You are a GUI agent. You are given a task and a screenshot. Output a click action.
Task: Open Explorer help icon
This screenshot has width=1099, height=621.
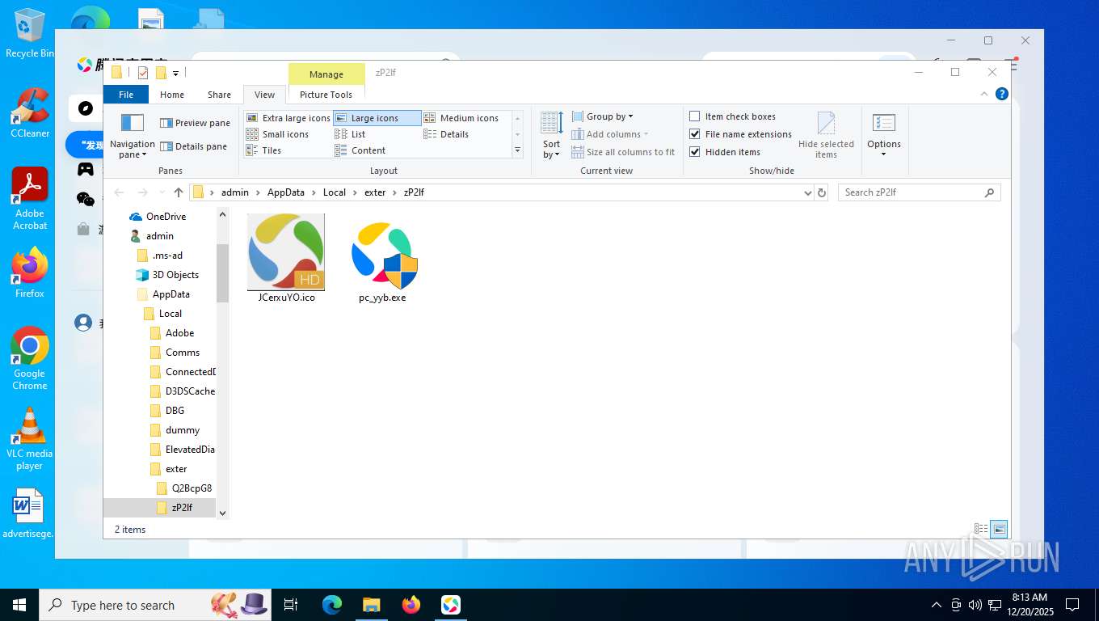pos(1002,94)
